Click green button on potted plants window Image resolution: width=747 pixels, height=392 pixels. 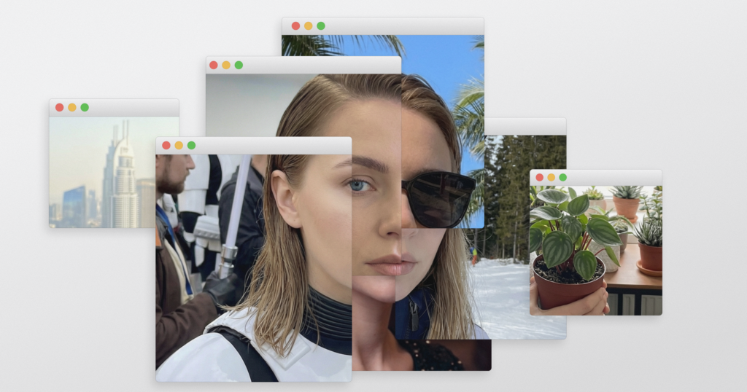coord(563,177)
